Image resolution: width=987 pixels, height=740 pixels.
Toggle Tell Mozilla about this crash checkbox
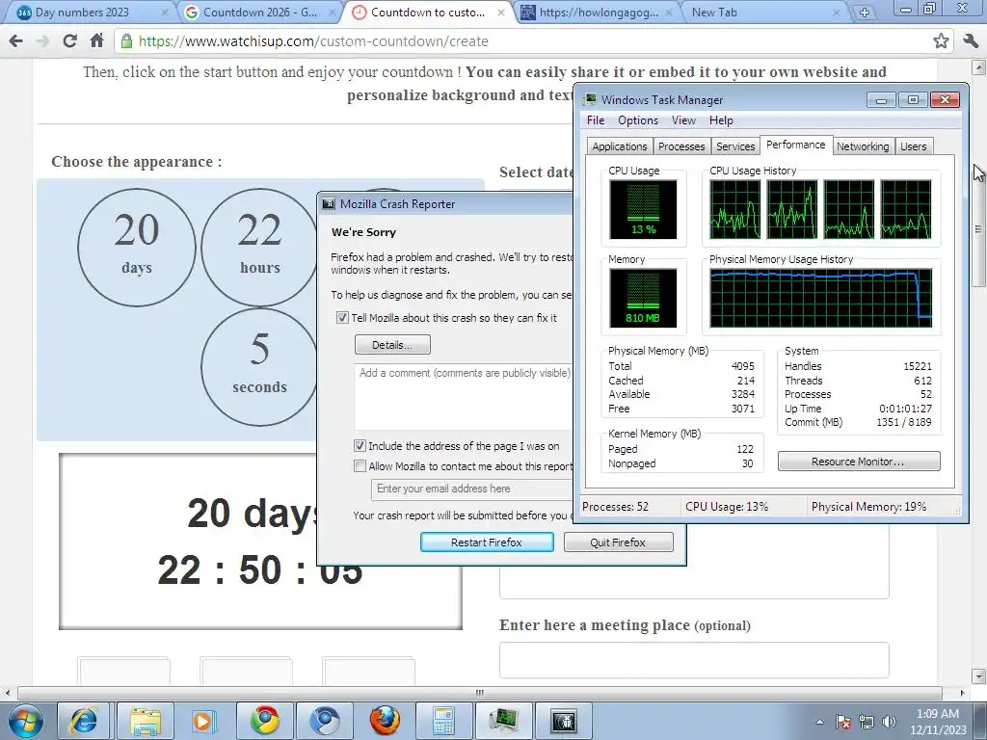pos(342,318)
